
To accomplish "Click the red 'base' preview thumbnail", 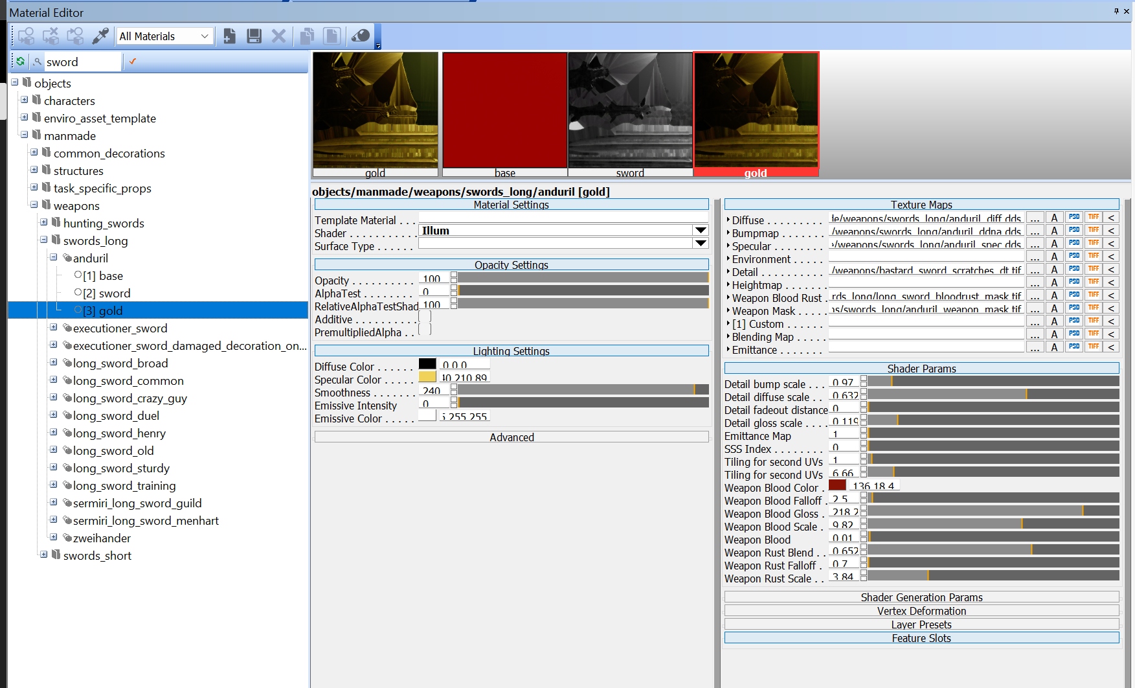I will [x=505, y=110].
